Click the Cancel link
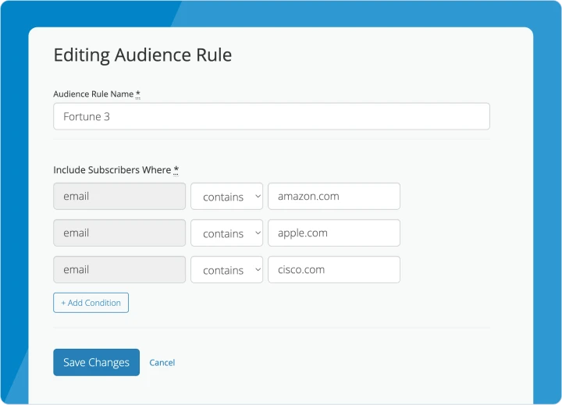Image resolution: width=562 pixels, height=405 pixels. 162,363
